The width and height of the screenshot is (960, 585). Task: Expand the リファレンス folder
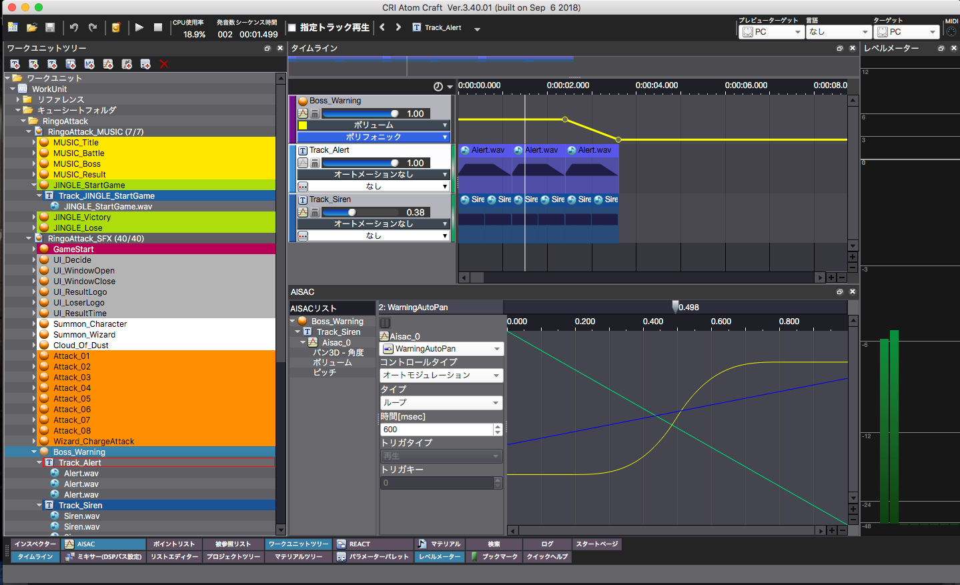coord(18,99)
